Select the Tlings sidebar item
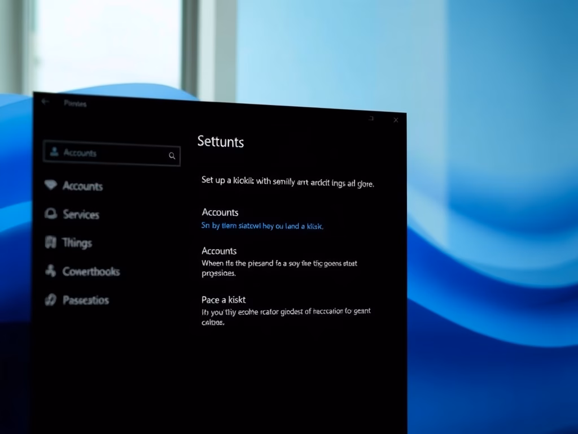The image size is (578, 434). tap(77, 243)
